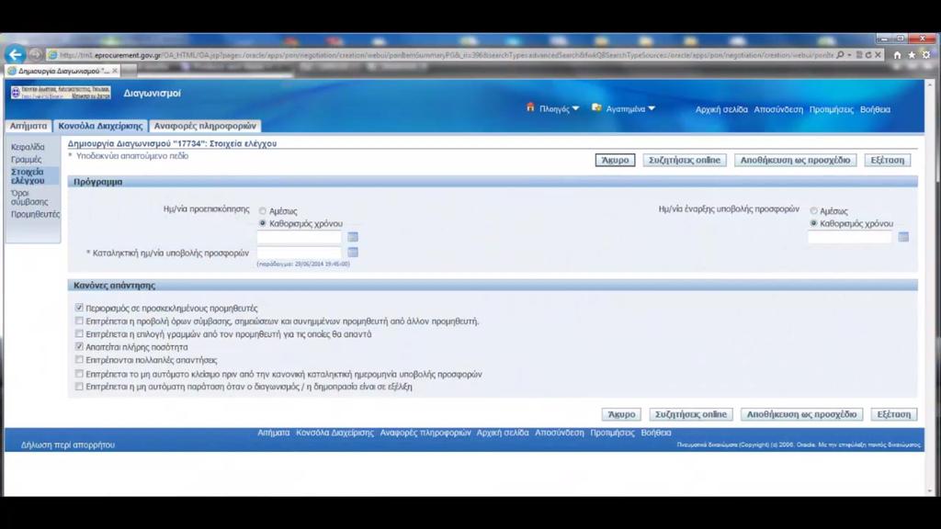The width and height of the screenshot is (941, 529).
Task: Select Καθορισμός χρόνου for Ημ/νία προεπισκόπησης
Action: pyautogui.click(x=262, y=223)
